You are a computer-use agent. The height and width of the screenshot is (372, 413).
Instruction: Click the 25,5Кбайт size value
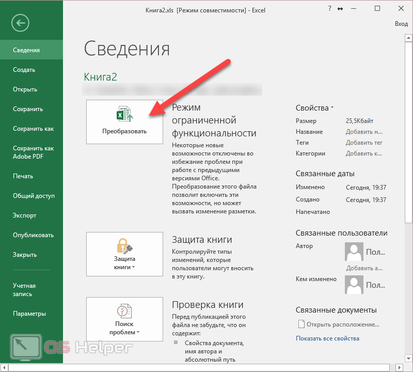tap(359, 121)
